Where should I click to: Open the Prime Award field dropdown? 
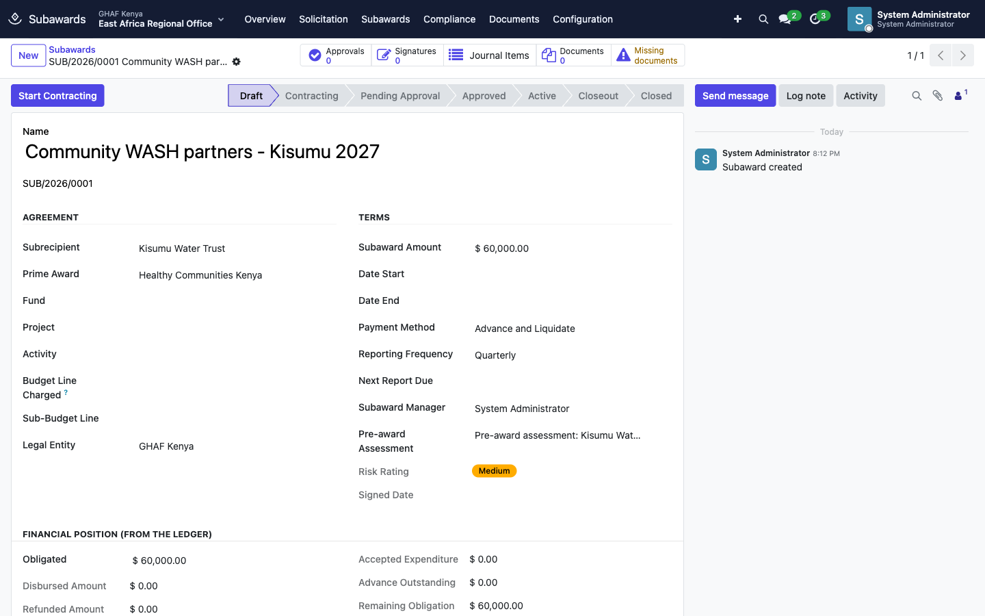click(236, 275)
